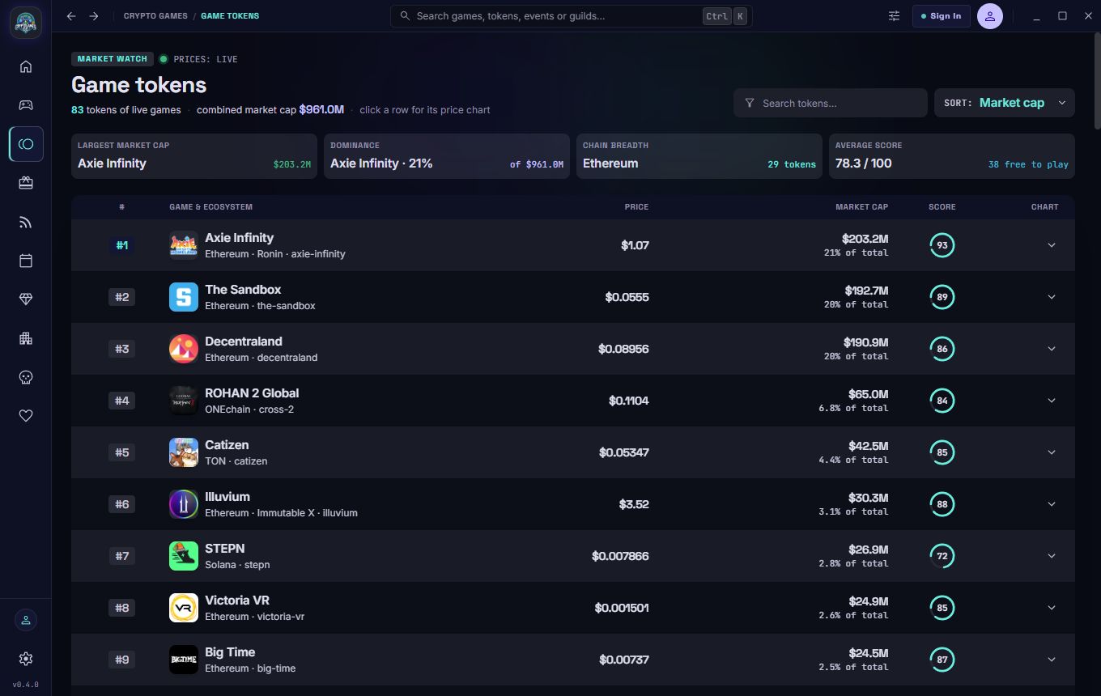Select the Game Tokens breadcrumb
1101x696 pixels.
[230, 16]
